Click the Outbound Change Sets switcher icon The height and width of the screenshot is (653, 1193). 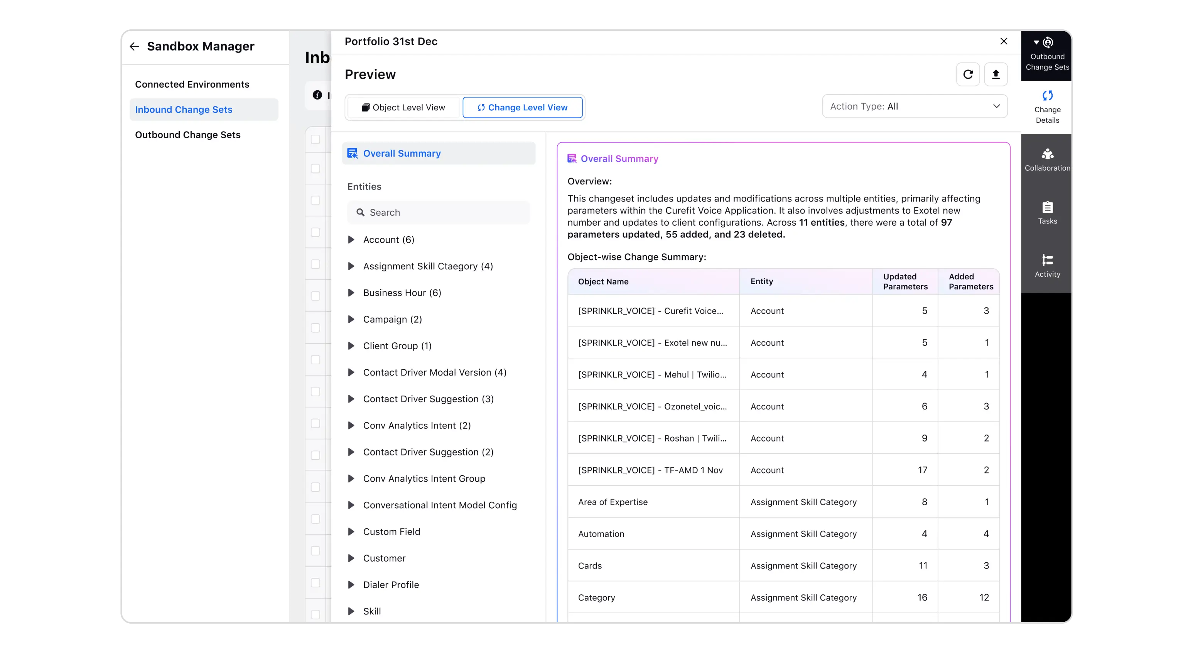coord(1047,43)
